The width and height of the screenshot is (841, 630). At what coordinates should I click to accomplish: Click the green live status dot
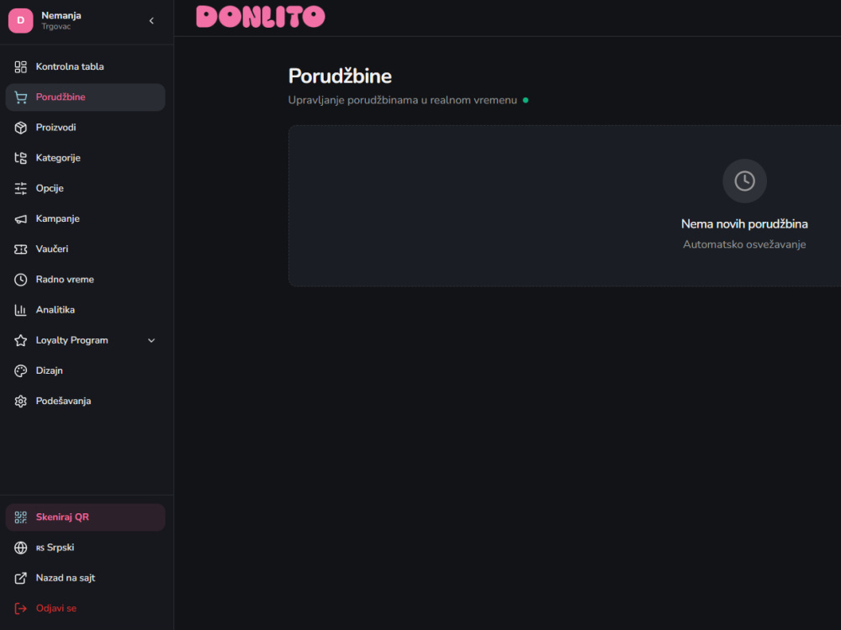tap(526, 100)
